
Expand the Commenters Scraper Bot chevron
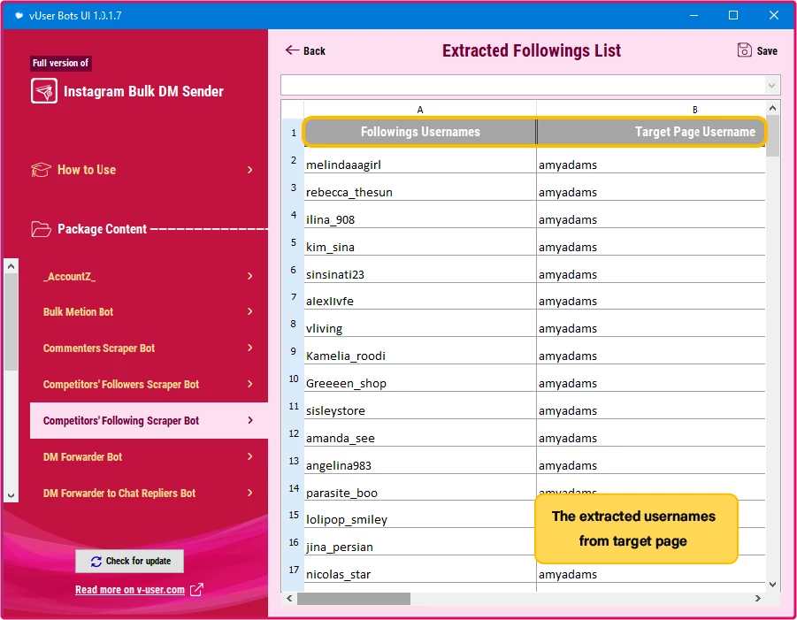[x=250, y=348]
